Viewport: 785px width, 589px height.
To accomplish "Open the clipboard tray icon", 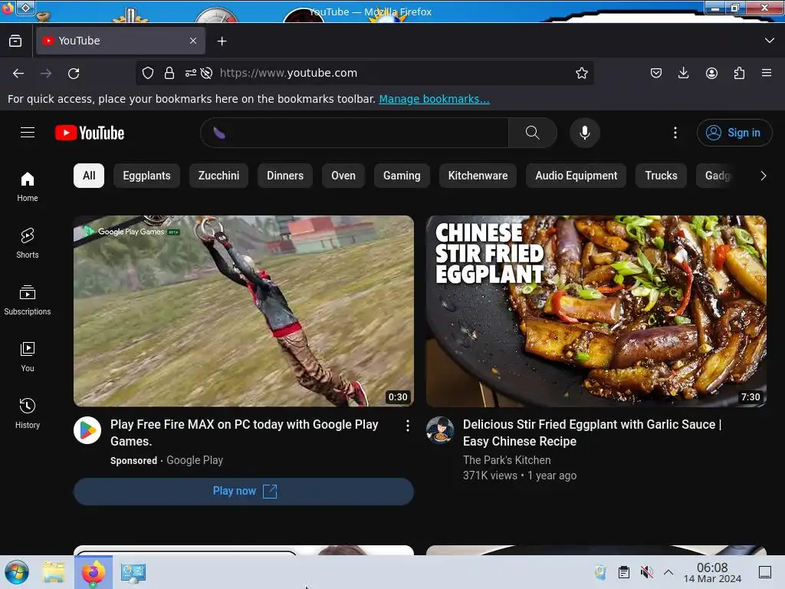I will point(623,572).
